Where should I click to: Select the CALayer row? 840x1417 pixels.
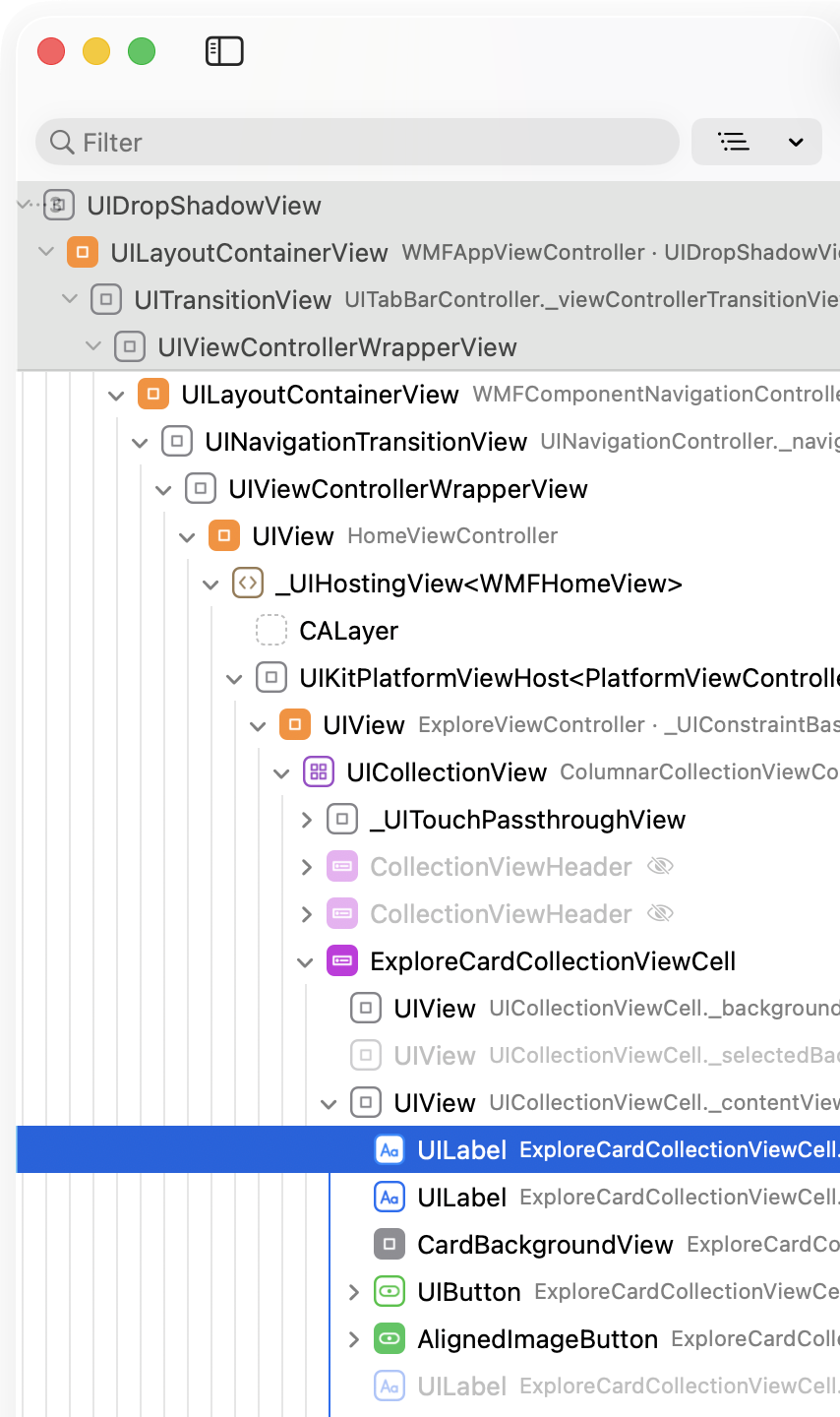[x=428, y=630]
